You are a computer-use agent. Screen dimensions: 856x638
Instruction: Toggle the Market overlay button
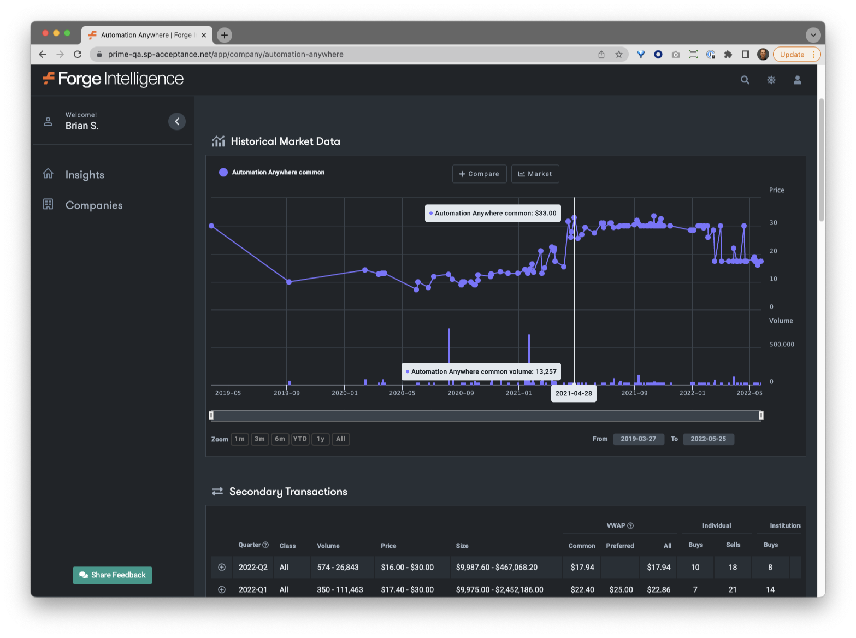pyautogui.click(x=535, y=174)
